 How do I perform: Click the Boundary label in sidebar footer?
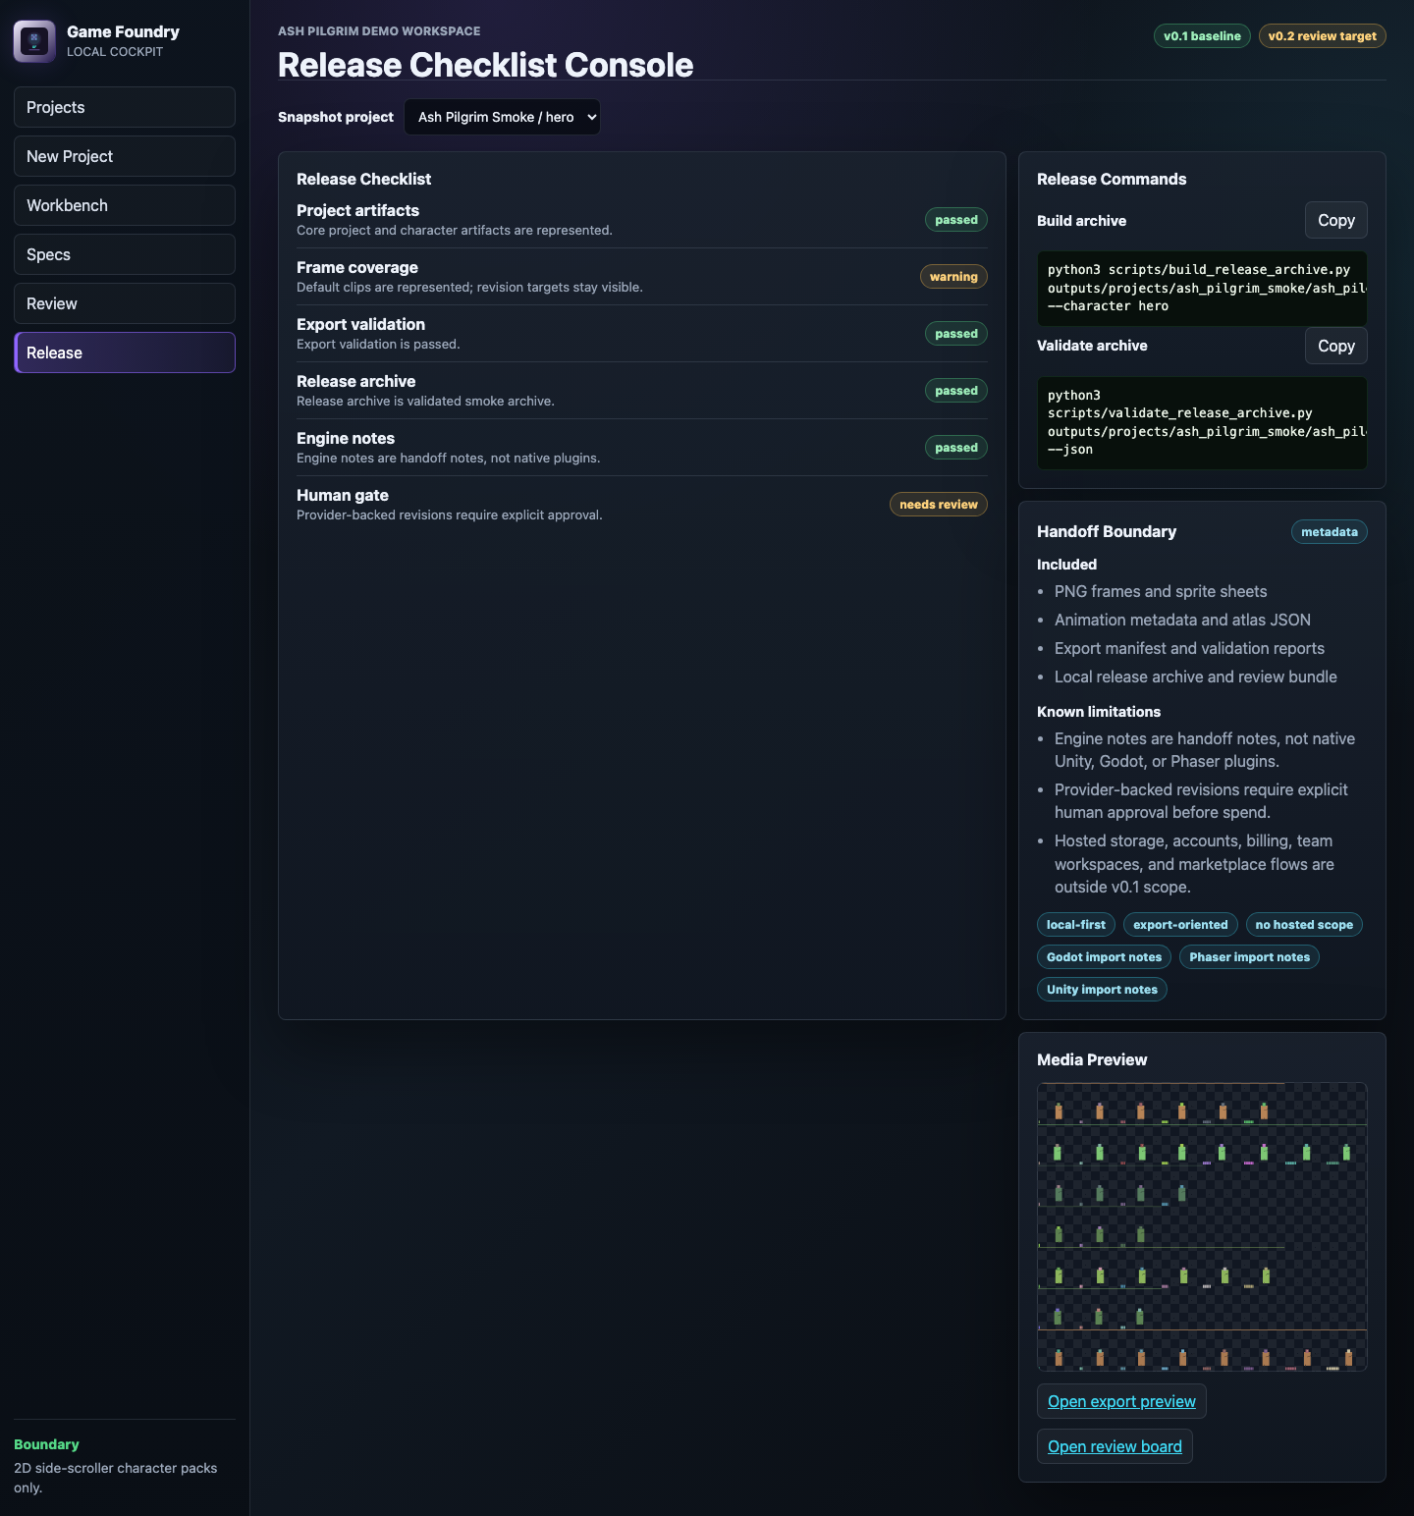(x=46, y=1444)
